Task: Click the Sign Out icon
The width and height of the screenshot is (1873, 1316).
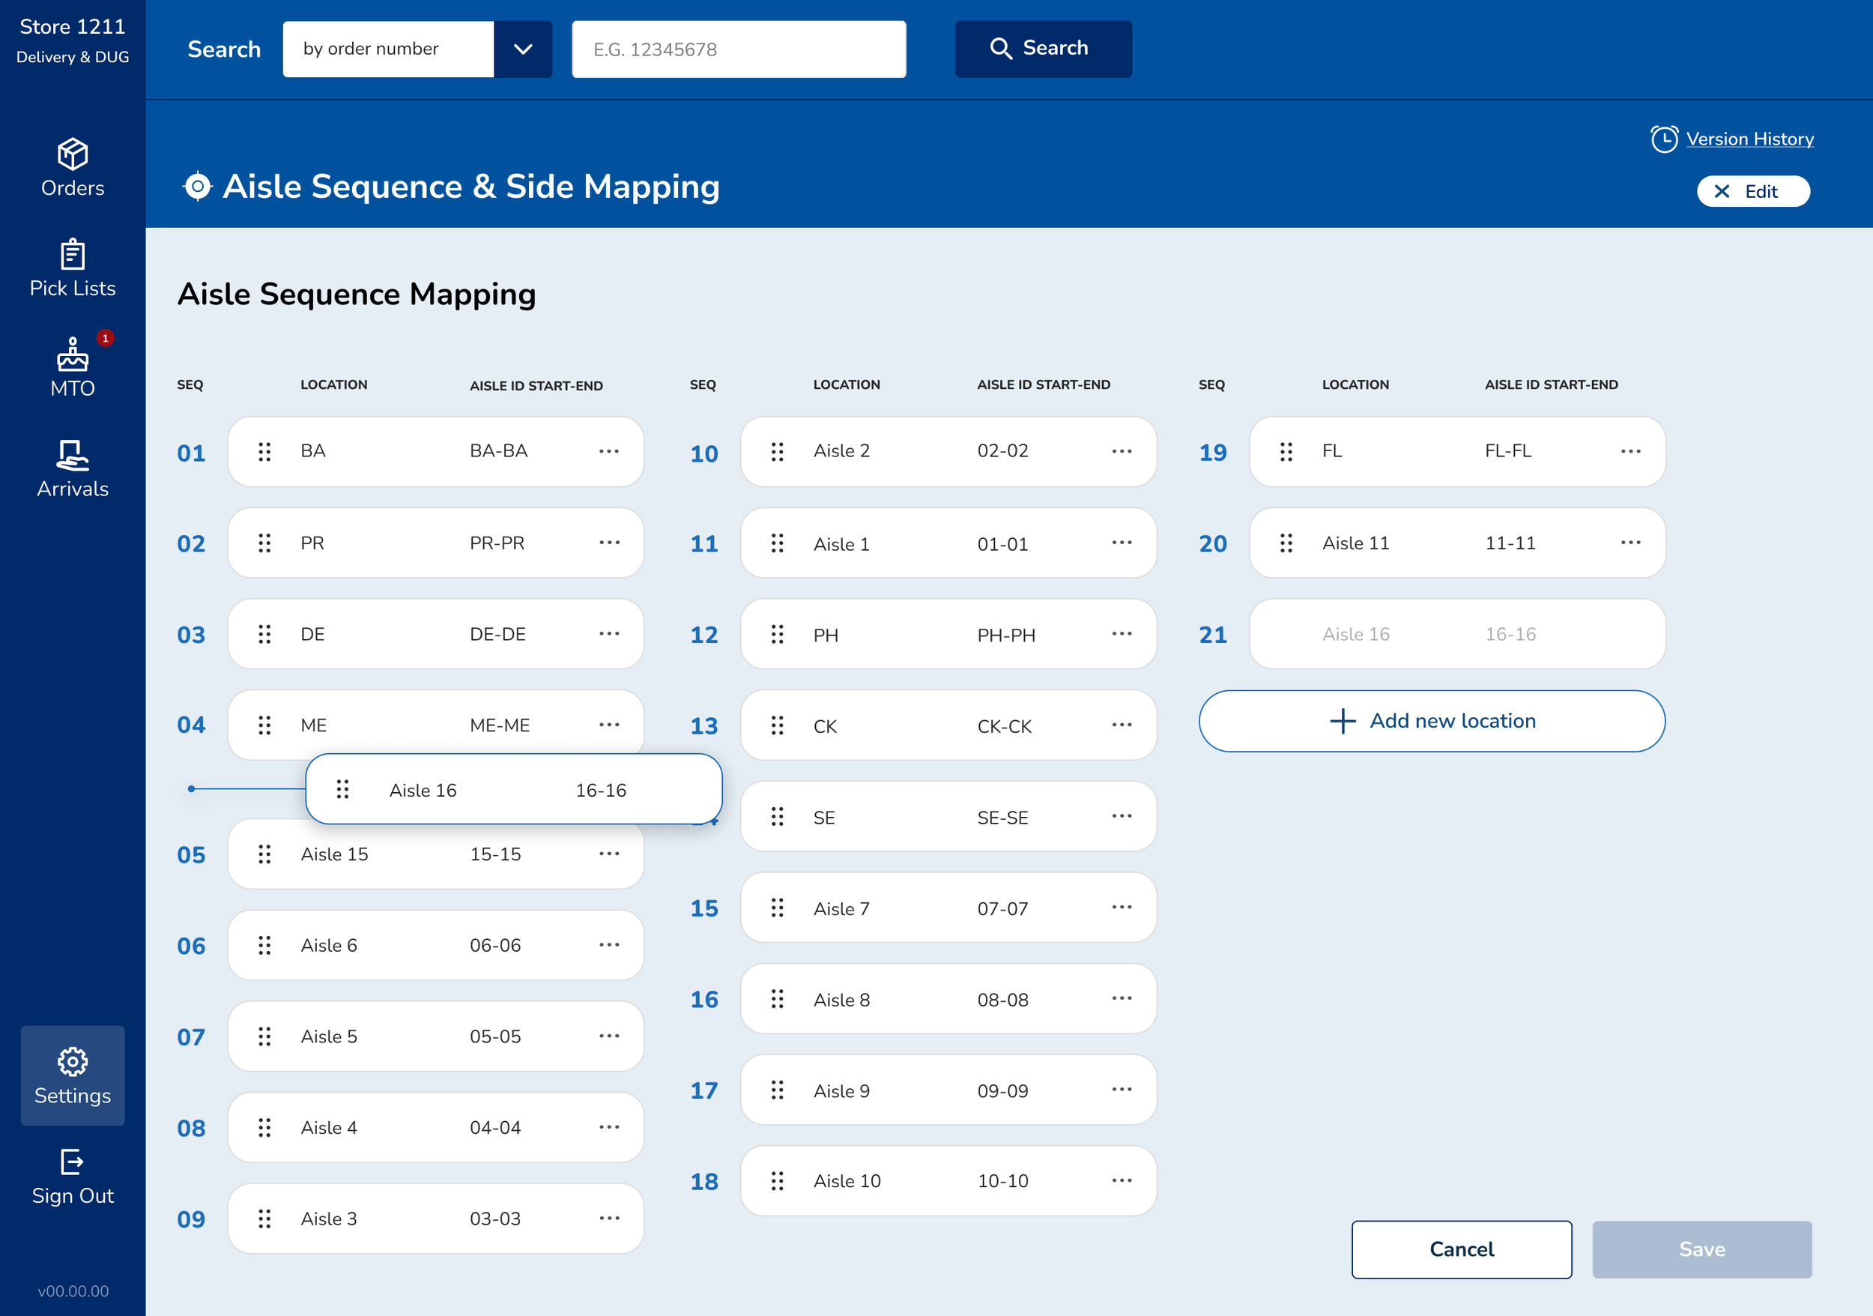Action: [73, 1161]
